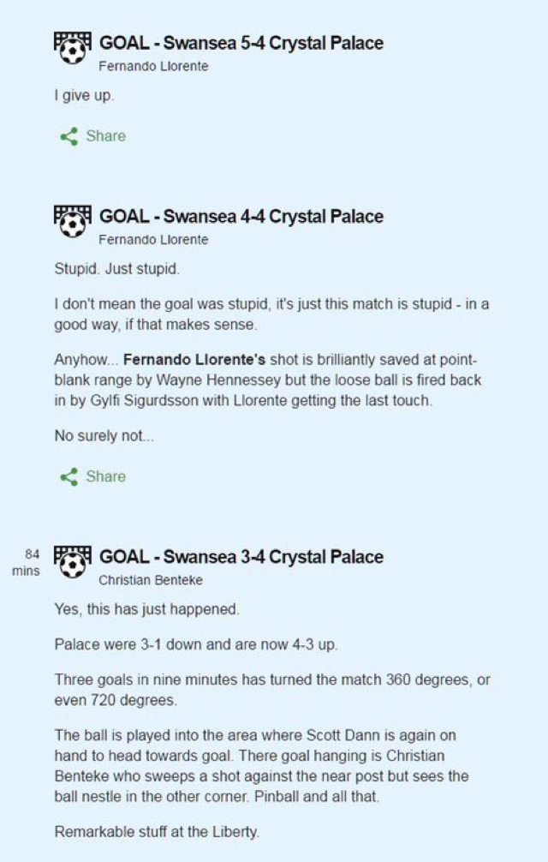Open the 'GOAL - Swansea 4-4 Crystal Palace' headline

[x=241, y=216]
